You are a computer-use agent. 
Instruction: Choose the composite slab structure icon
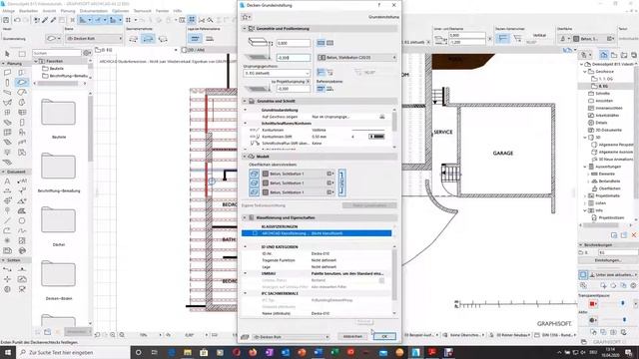[x=330, y=43]
